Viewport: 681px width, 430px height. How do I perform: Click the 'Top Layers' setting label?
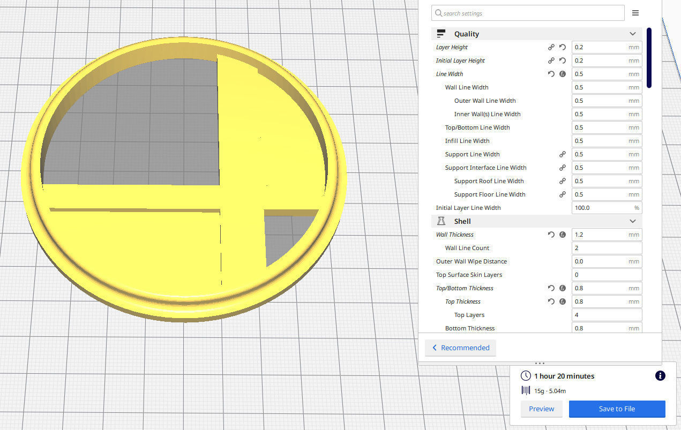(x=469, y=315)
